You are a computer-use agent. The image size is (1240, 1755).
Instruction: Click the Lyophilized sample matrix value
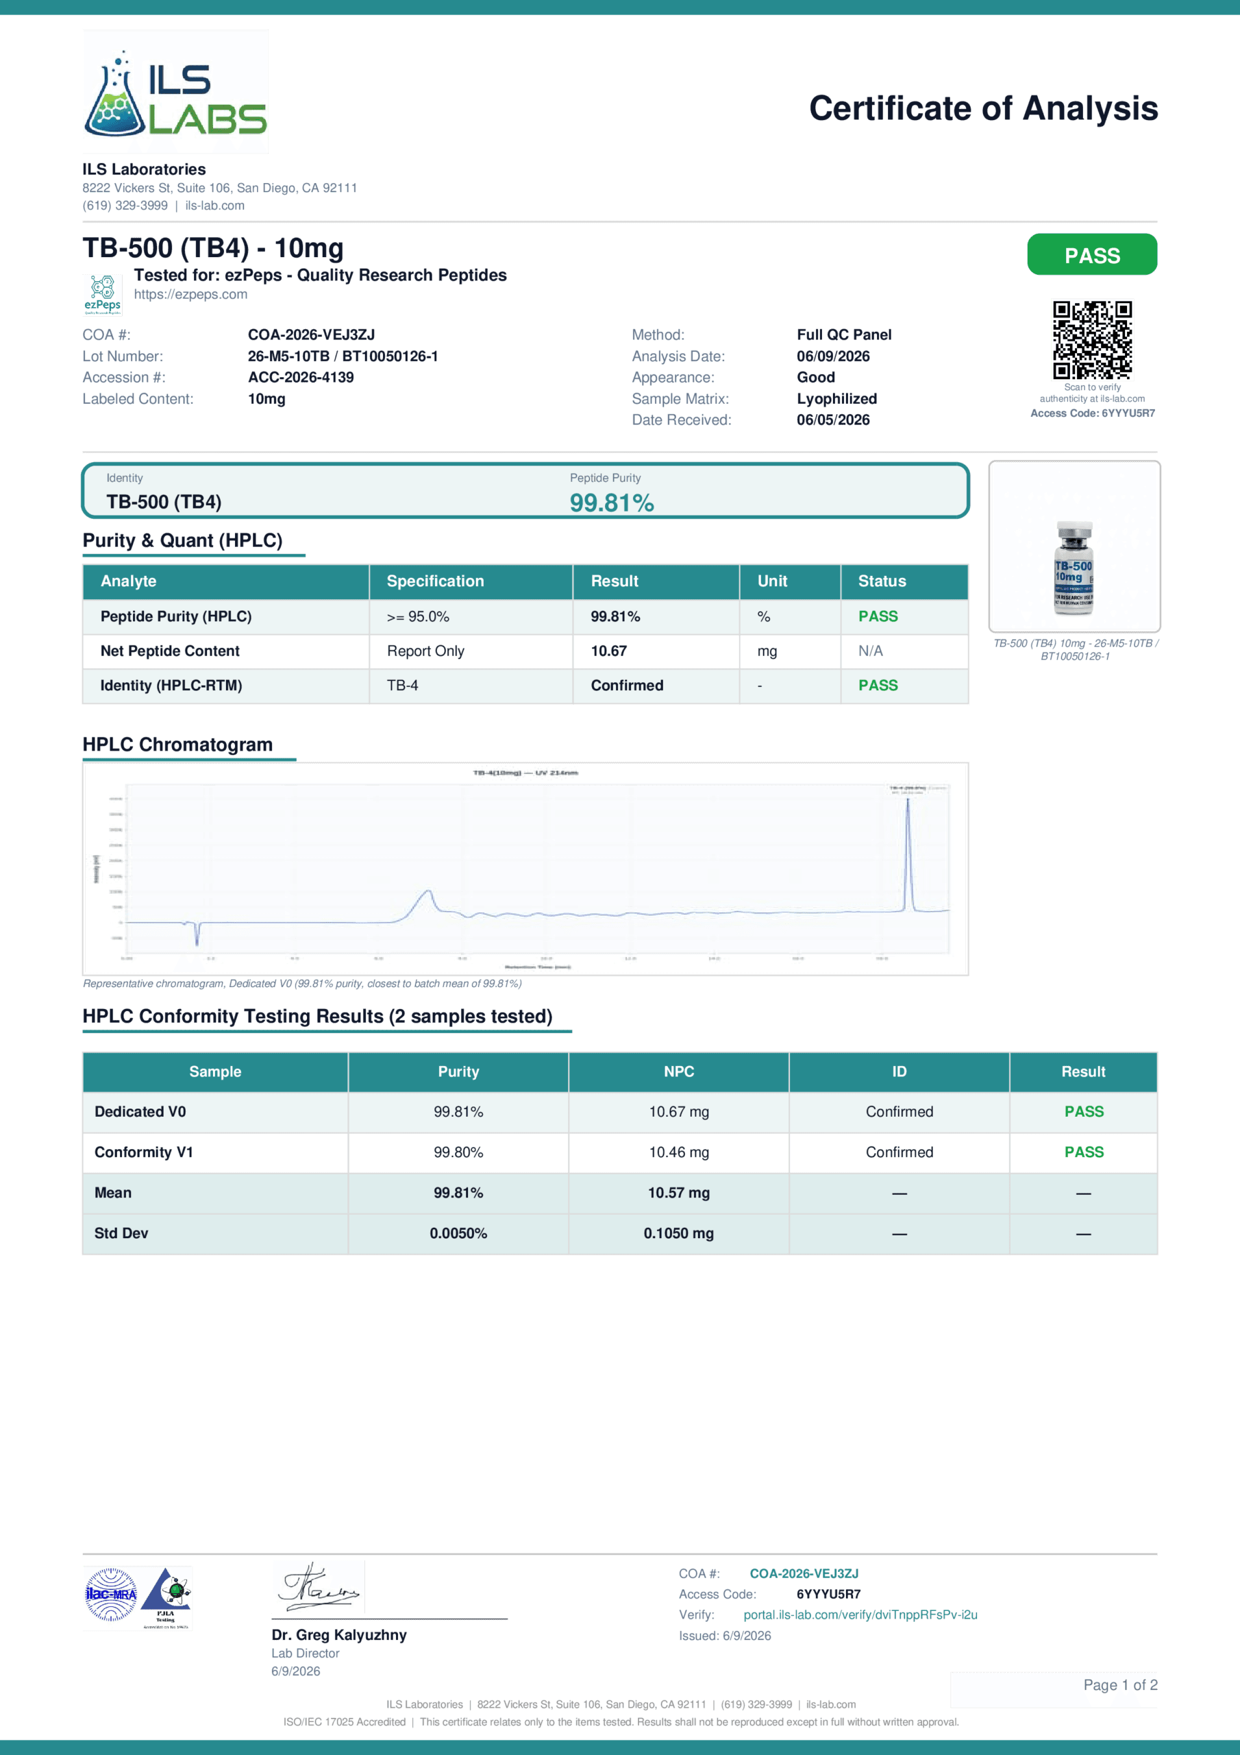(836, 399)
